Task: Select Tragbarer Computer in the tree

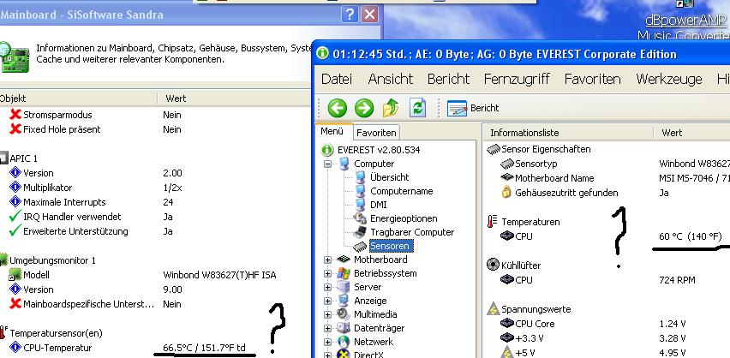Action: click(412, 232)
